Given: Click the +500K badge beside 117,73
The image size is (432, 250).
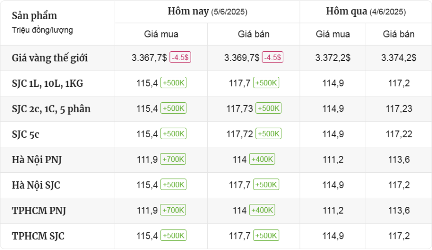Looking at the screenshot, I should 268,108.
